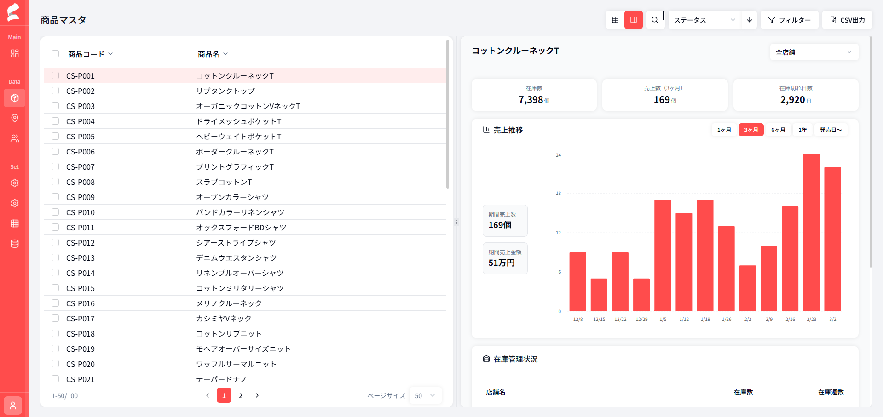Select the checkbox next to CS-P012
Image resolution: width=883 pixels, height=417 pixels.
[55, 242]
